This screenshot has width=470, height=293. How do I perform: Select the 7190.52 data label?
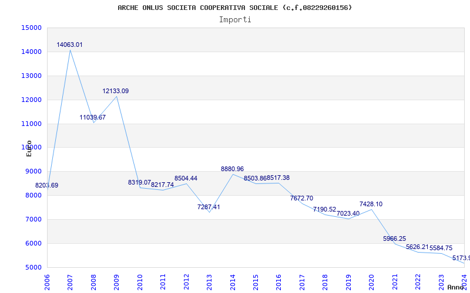click(x=325, y=209)
